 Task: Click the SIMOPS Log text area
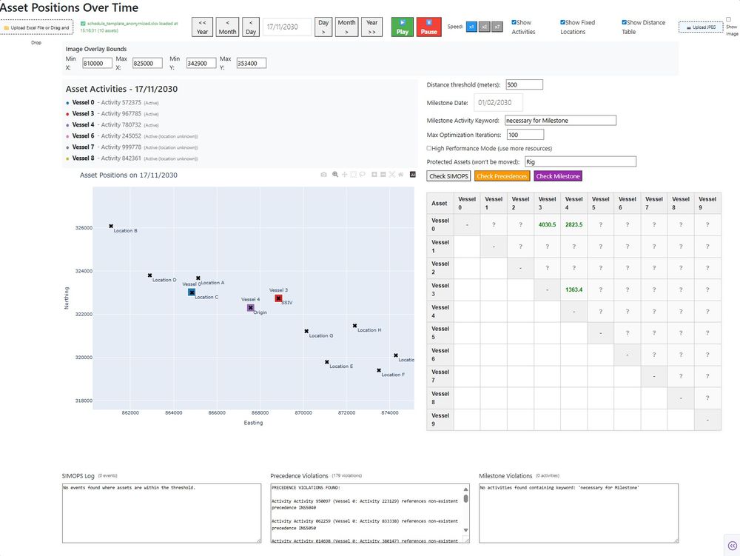pos(161,513)
